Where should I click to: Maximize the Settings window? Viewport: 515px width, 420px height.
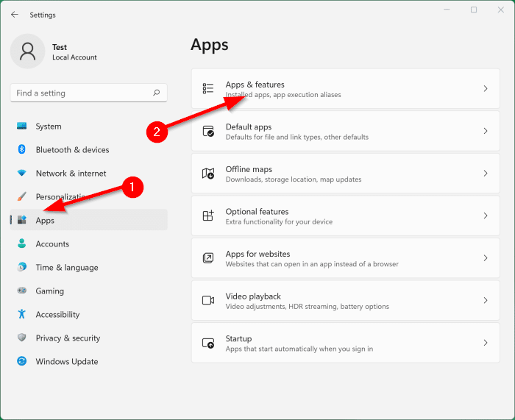[474, 10]
